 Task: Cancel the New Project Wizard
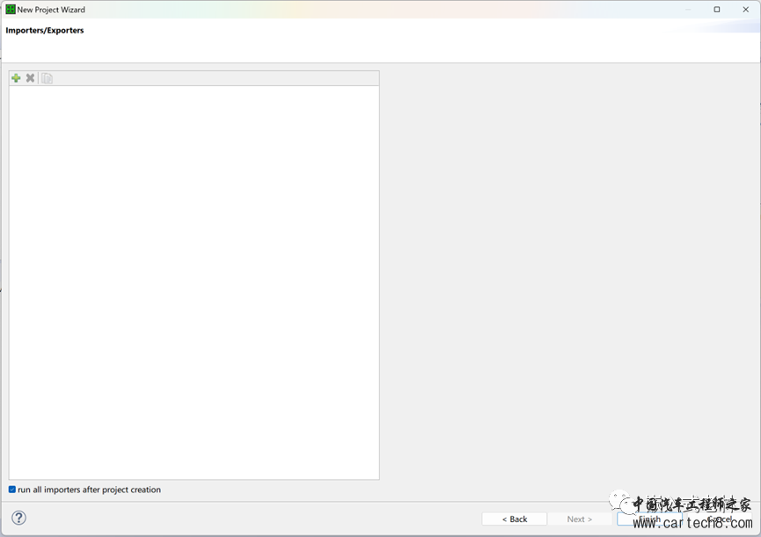pyautogui.click(x=719, y=519)
